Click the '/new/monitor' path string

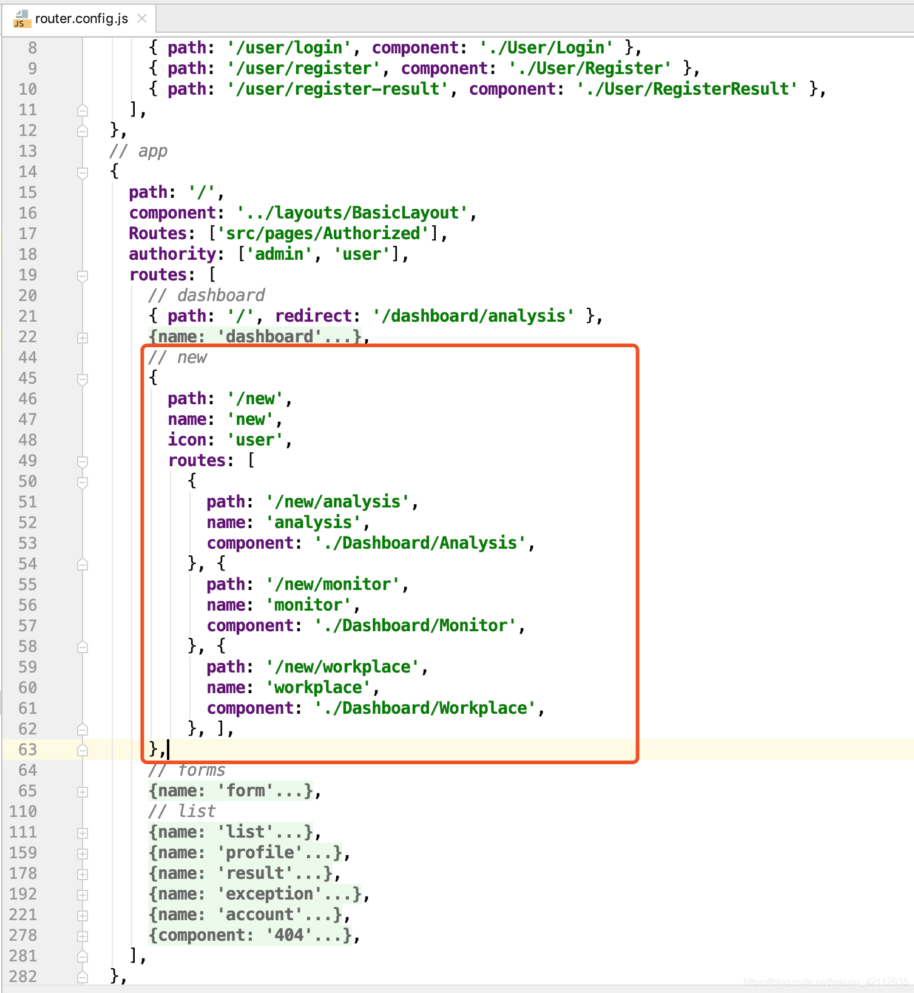click(x=333, y=585)
